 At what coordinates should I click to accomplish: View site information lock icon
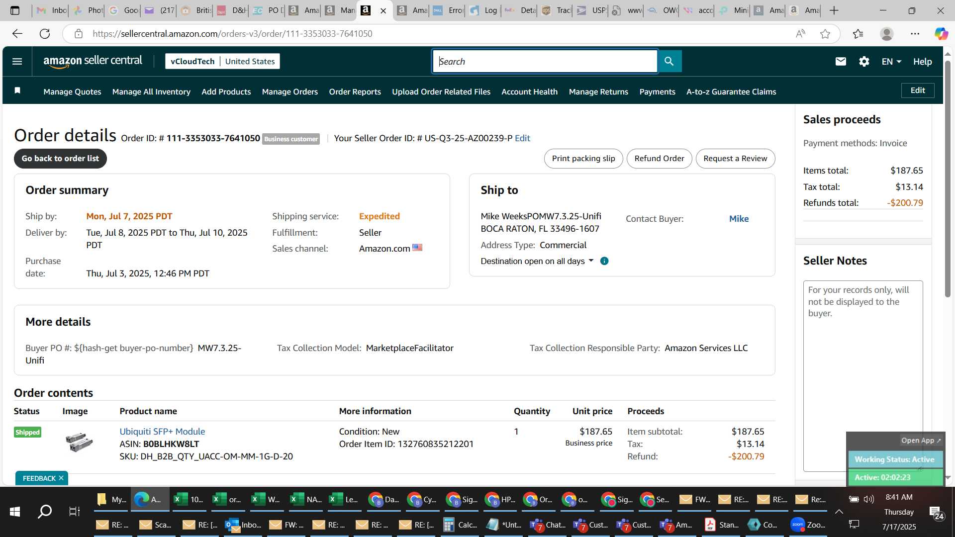coord(78,34)
